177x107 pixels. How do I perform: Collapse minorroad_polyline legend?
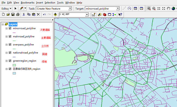click(7, 28)
